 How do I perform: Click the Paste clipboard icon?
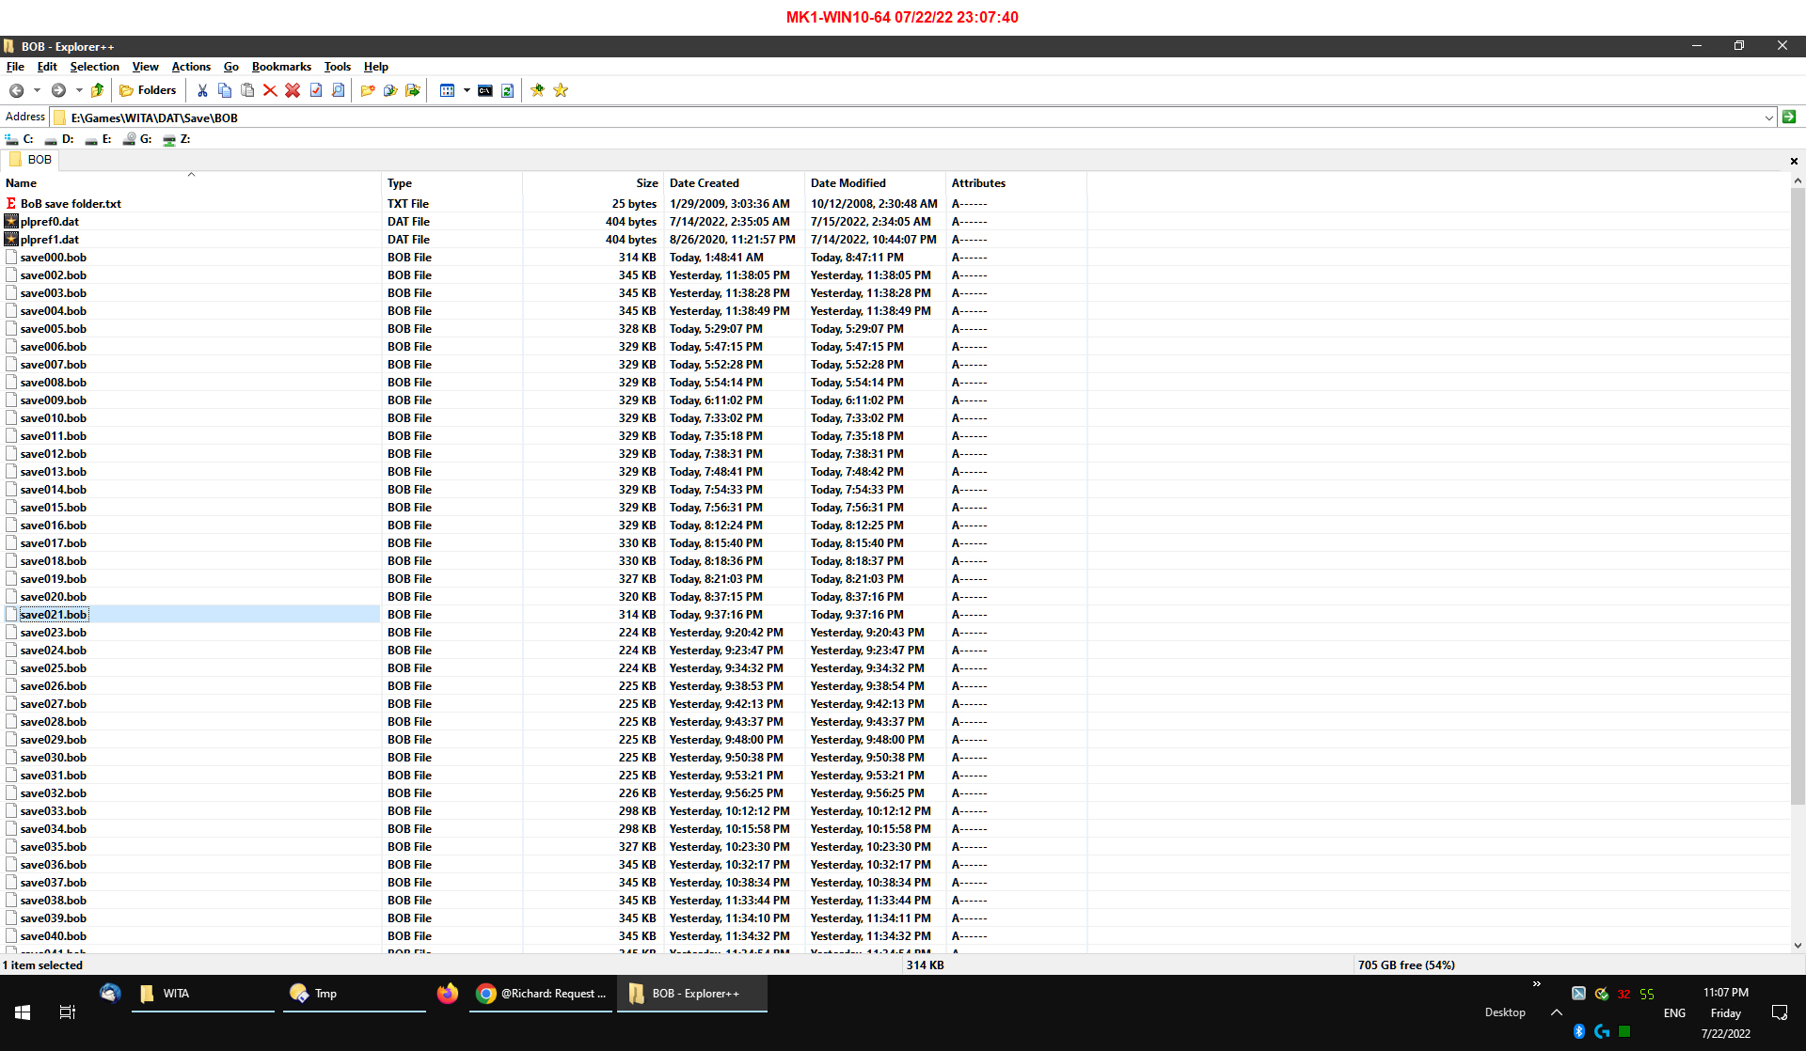tap(247, 90)
